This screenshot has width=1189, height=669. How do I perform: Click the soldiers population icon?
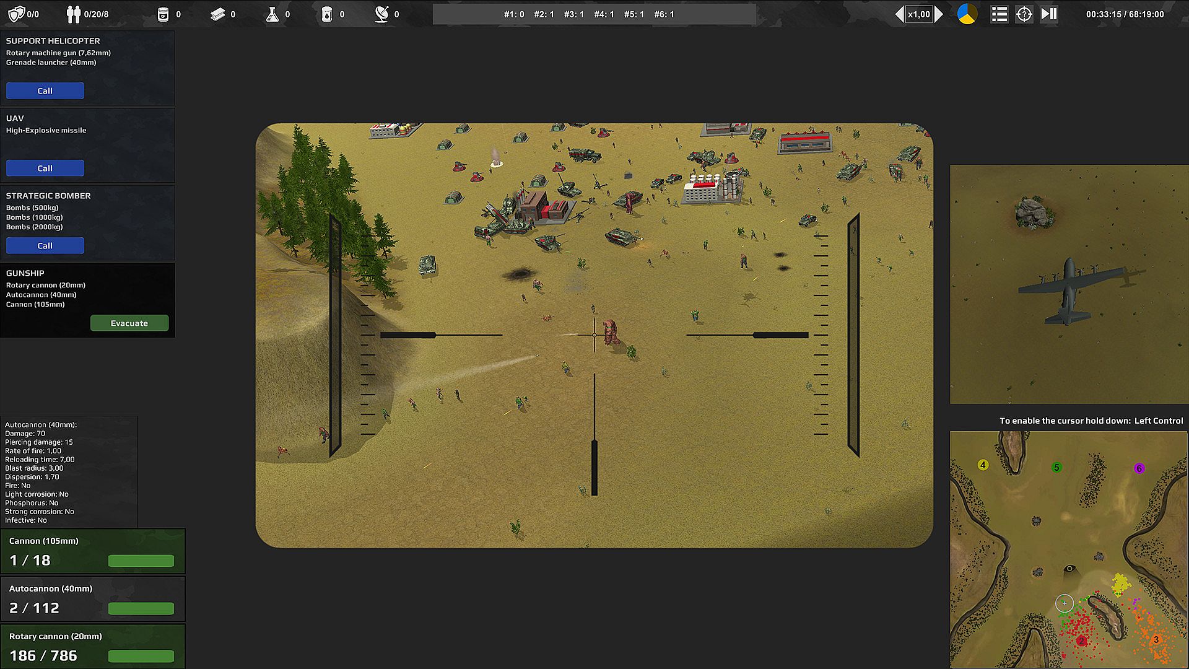pos(74,14)
